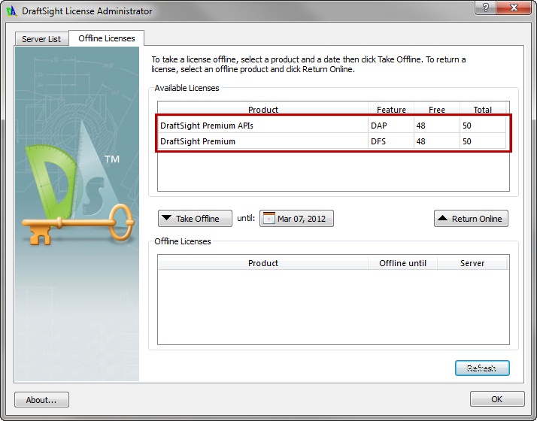Click the calendar icon in date button
537x421 pixels.
268,218
